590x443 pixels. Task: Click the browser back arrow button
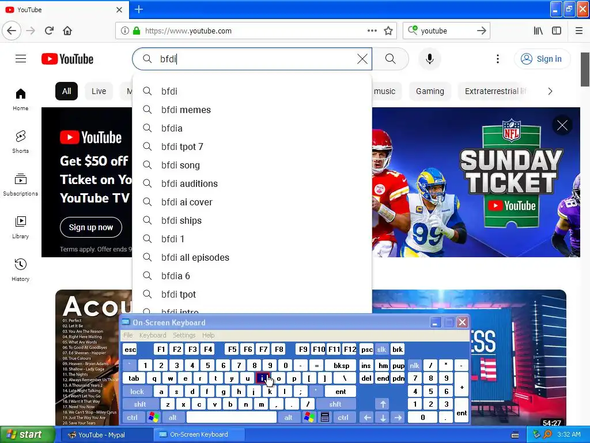point(12,31)
